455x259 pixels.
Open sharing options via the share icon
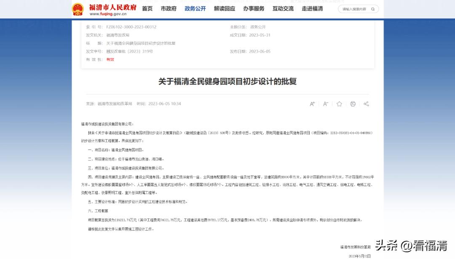[x=367, y=104]
